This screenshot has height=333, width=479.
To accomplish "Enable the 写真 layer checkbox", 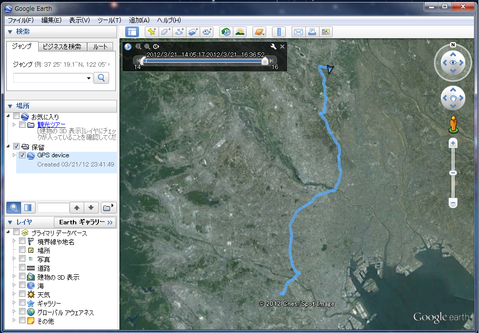I will tap(22, 259).
